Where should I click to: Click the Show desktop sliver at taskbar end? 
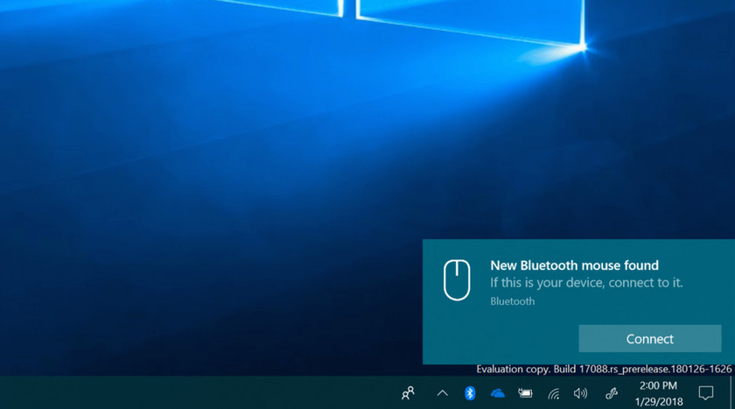(732, 393)
